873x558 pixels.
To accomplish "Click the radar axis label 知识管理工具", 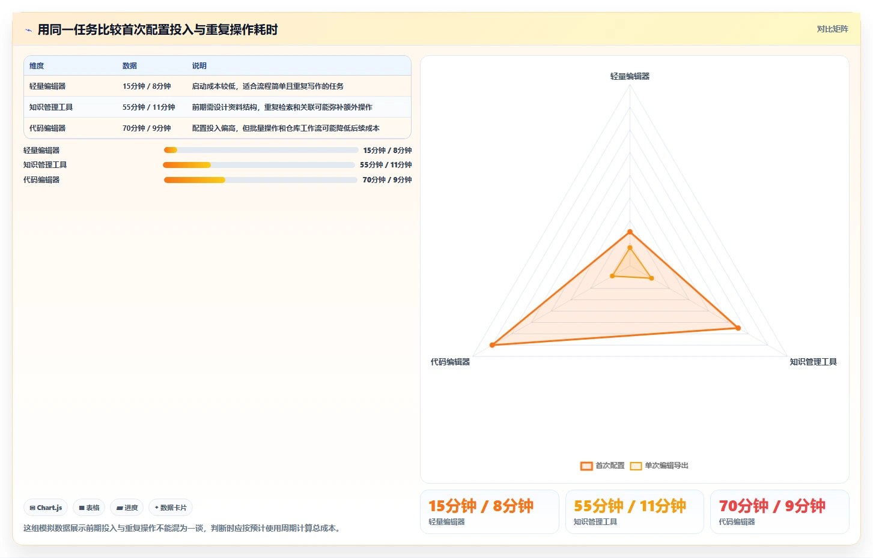I will click(814, 362).
